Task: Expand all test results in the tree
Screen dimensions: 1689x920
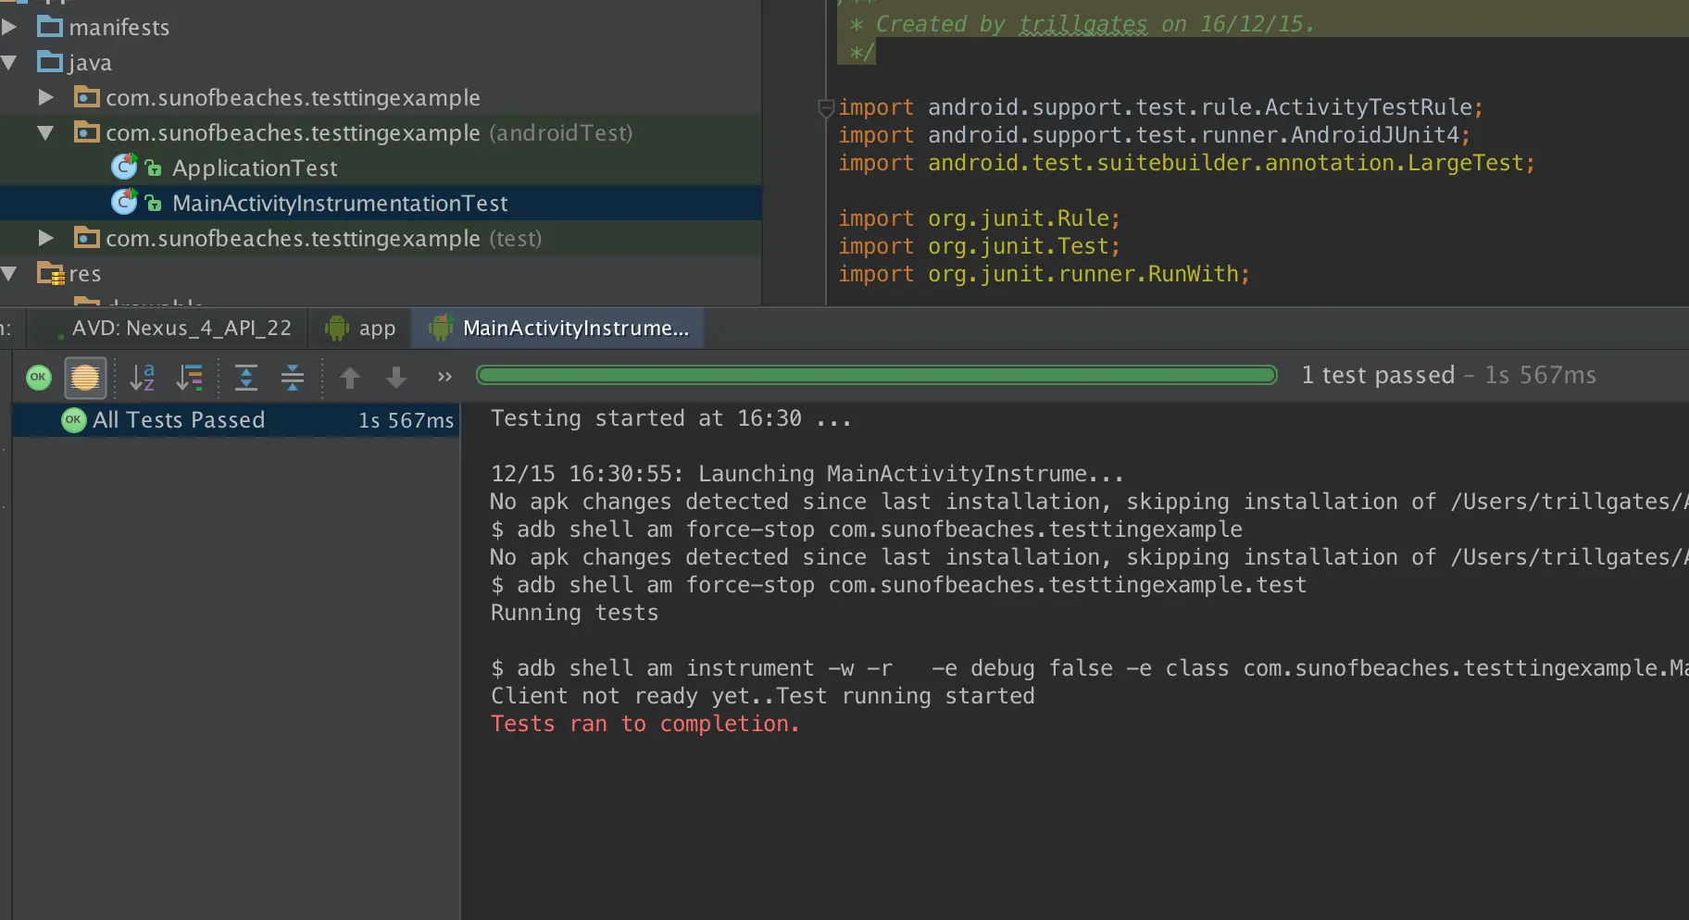Action: pos(246,377)
